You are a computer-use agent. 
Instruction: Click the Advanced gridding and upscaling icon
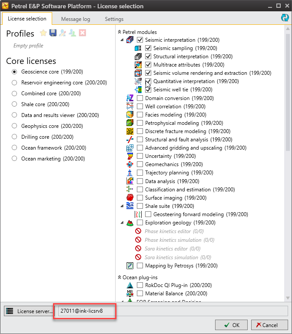point(130,147)
